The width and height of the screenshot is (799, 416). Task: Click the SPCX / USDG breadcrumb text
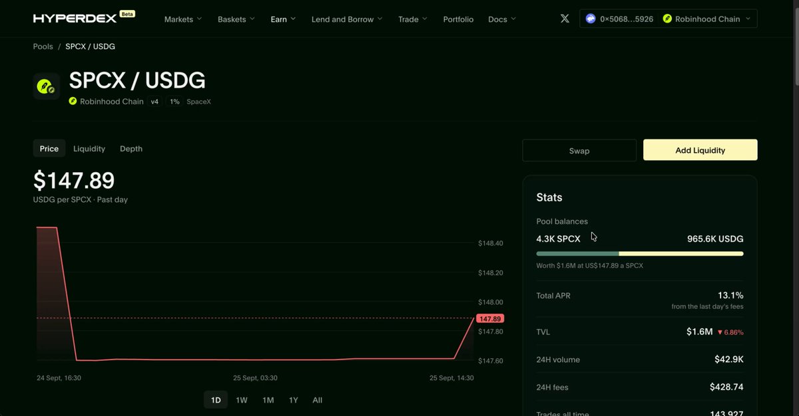(90, 47)
